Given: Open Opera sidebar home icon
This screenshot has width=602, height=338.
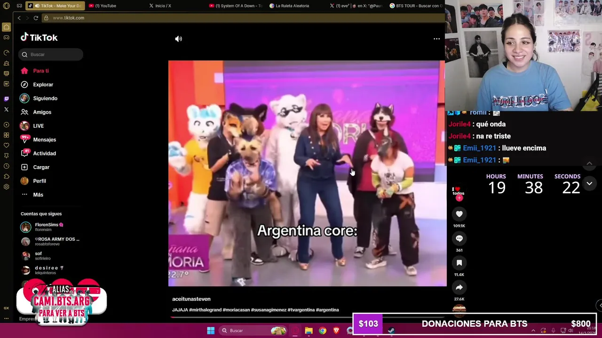Looking at the screenshot, I should [x=6, y=27].
